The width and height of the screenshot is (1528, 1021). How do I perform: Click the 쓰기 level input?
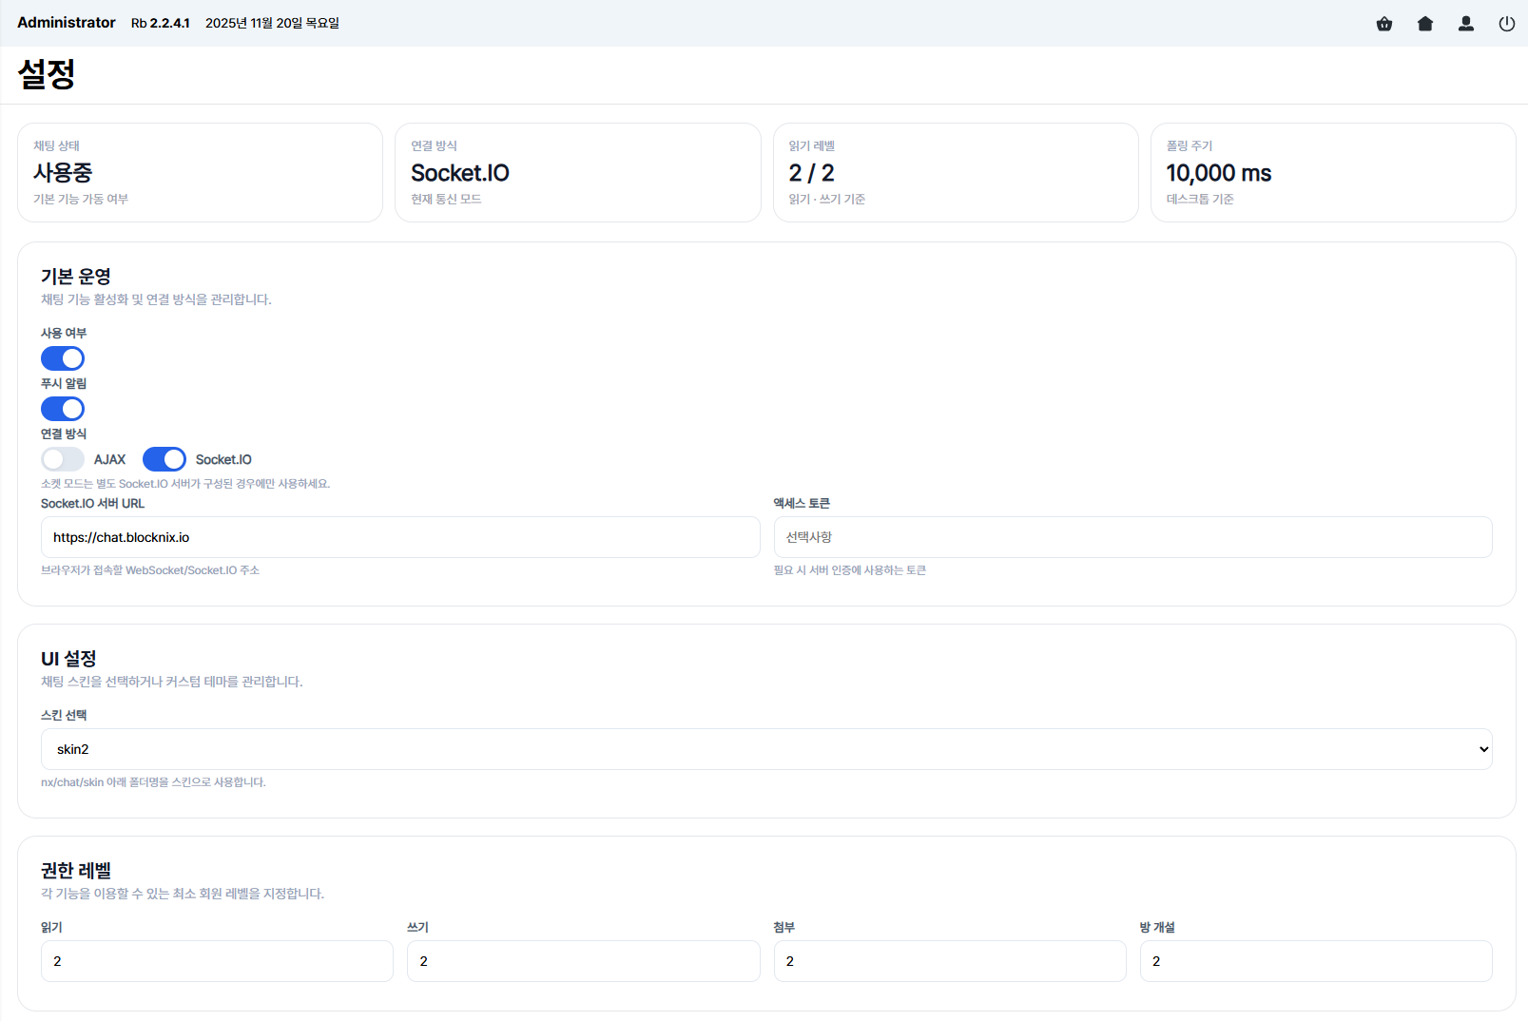tap(583, 961)
